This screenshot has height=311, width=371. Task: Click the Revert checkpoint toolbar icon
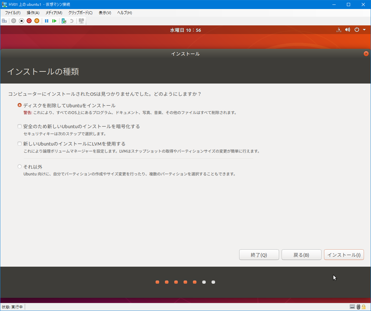(x=71, y=21)
